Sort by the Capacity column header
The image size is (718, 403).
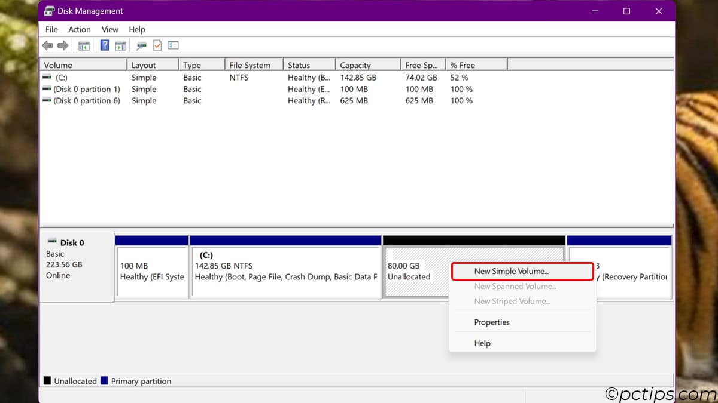tap(367, 65)
